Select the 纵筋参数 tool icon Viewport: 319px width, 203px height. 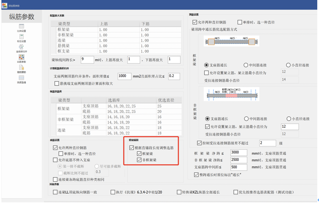(21, 57)
